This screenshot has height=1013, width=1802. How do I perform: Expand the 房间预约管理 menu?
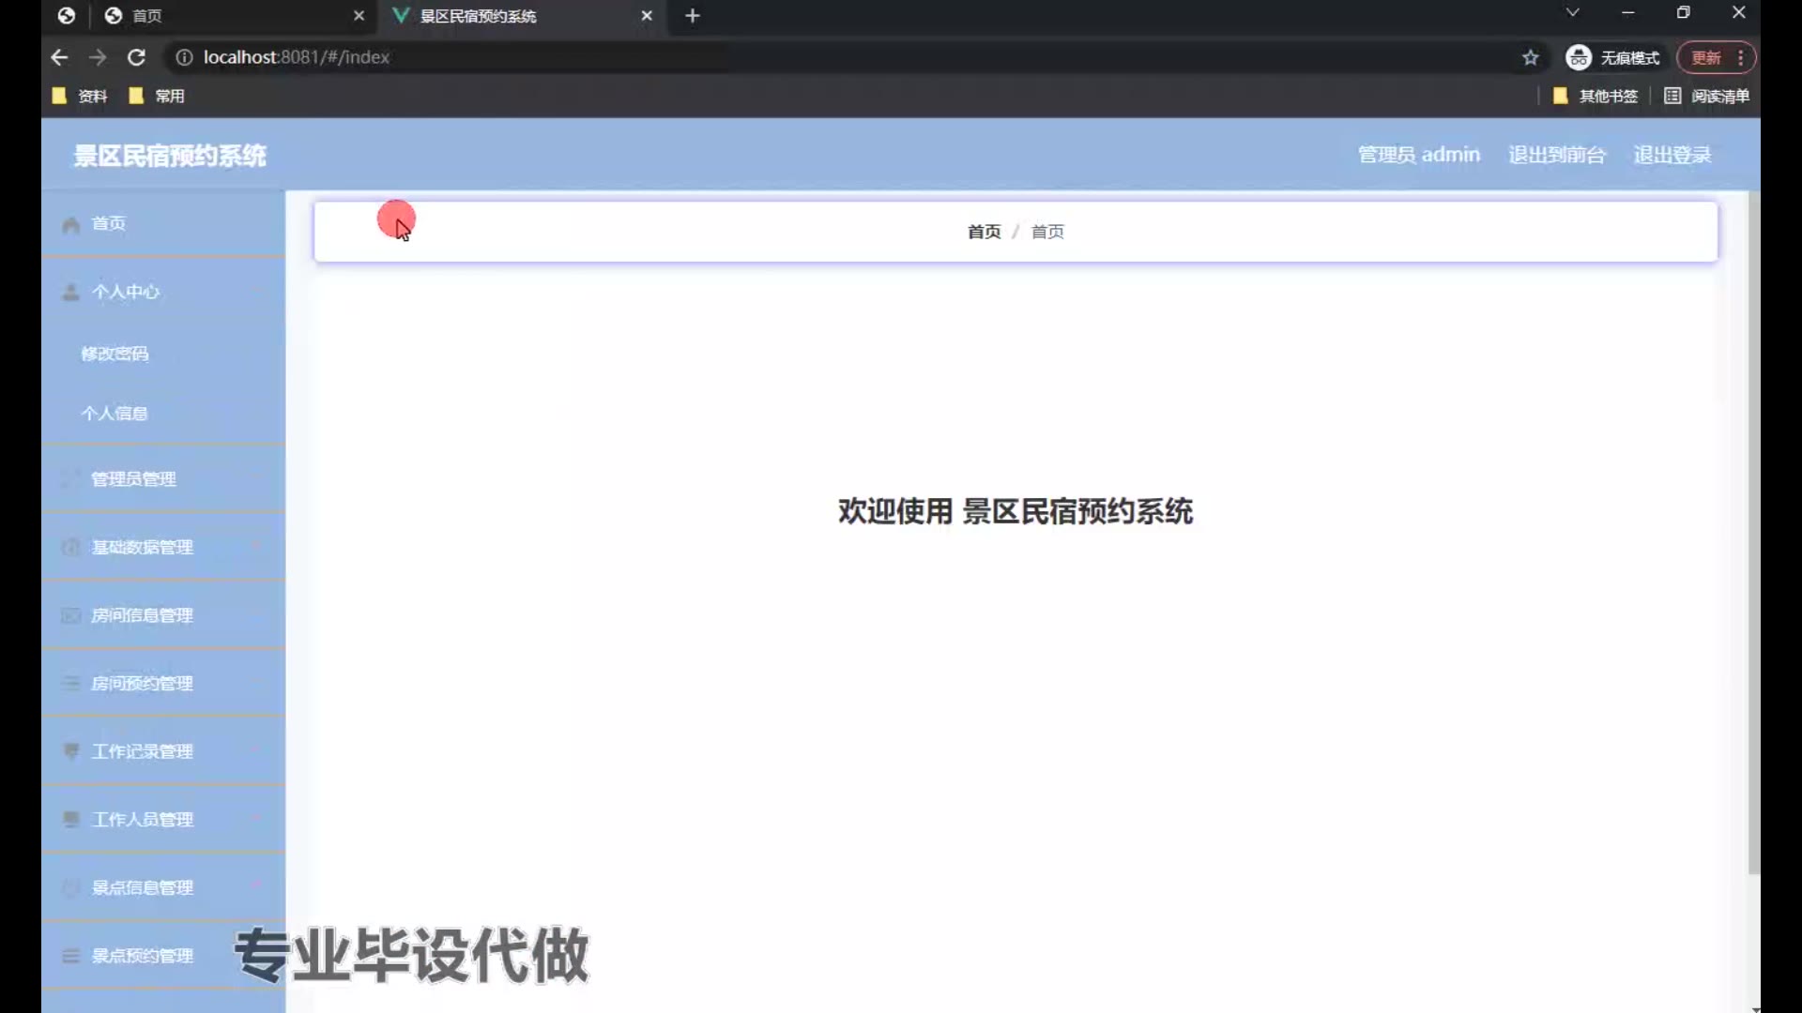coord(143,684)
